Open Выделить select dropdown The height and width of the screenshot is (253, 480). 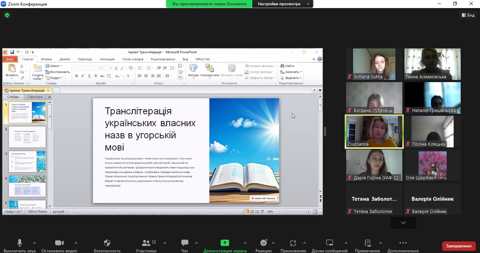click(291, 78)
